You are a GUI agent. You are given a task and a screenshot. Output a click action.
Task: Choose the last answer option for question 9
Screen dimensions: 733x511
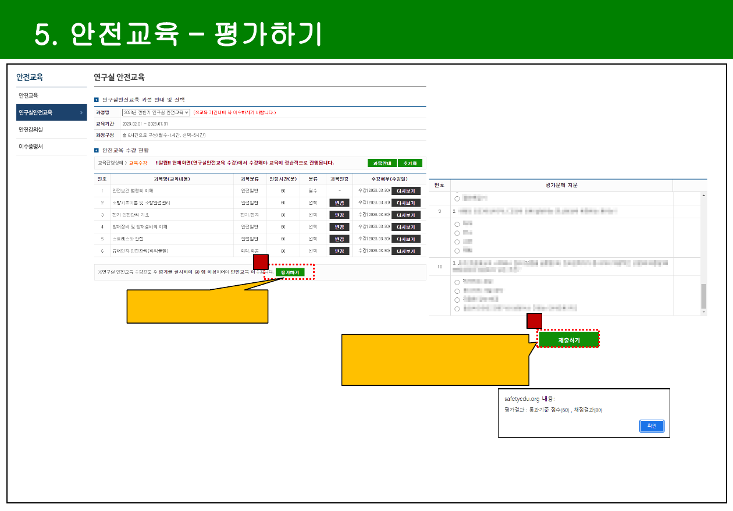[x=457, y=251]
